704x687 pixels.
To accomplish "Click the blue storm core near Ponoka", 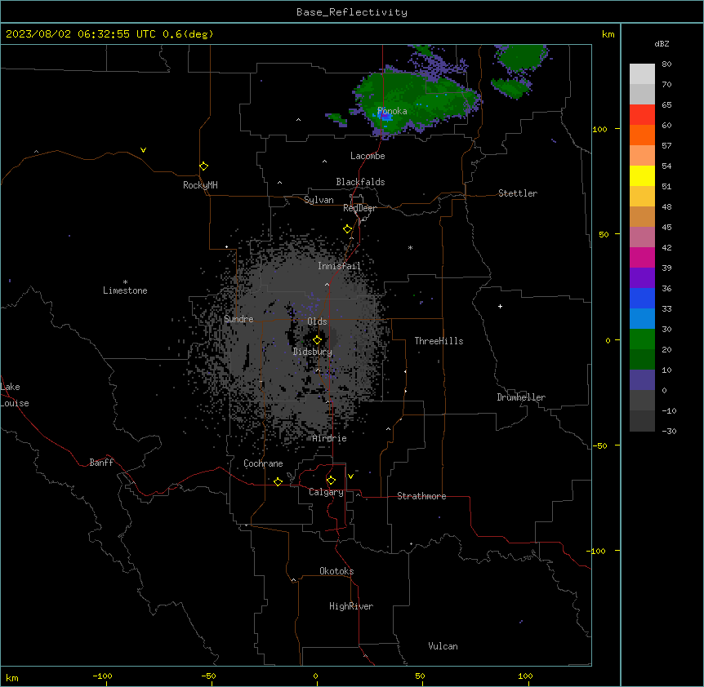I will (385, 116).
